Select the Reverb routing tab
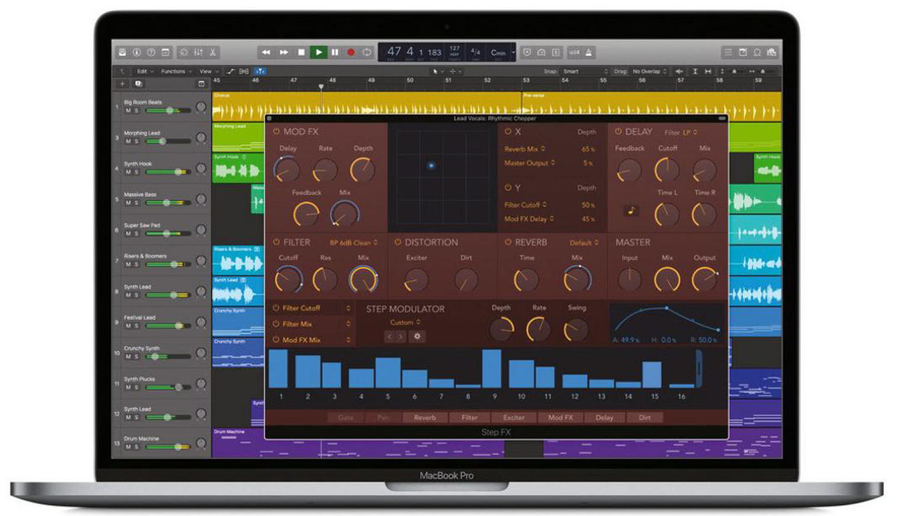Image resolution: width=898 pixels, height=516 pixels. (425, 418)
